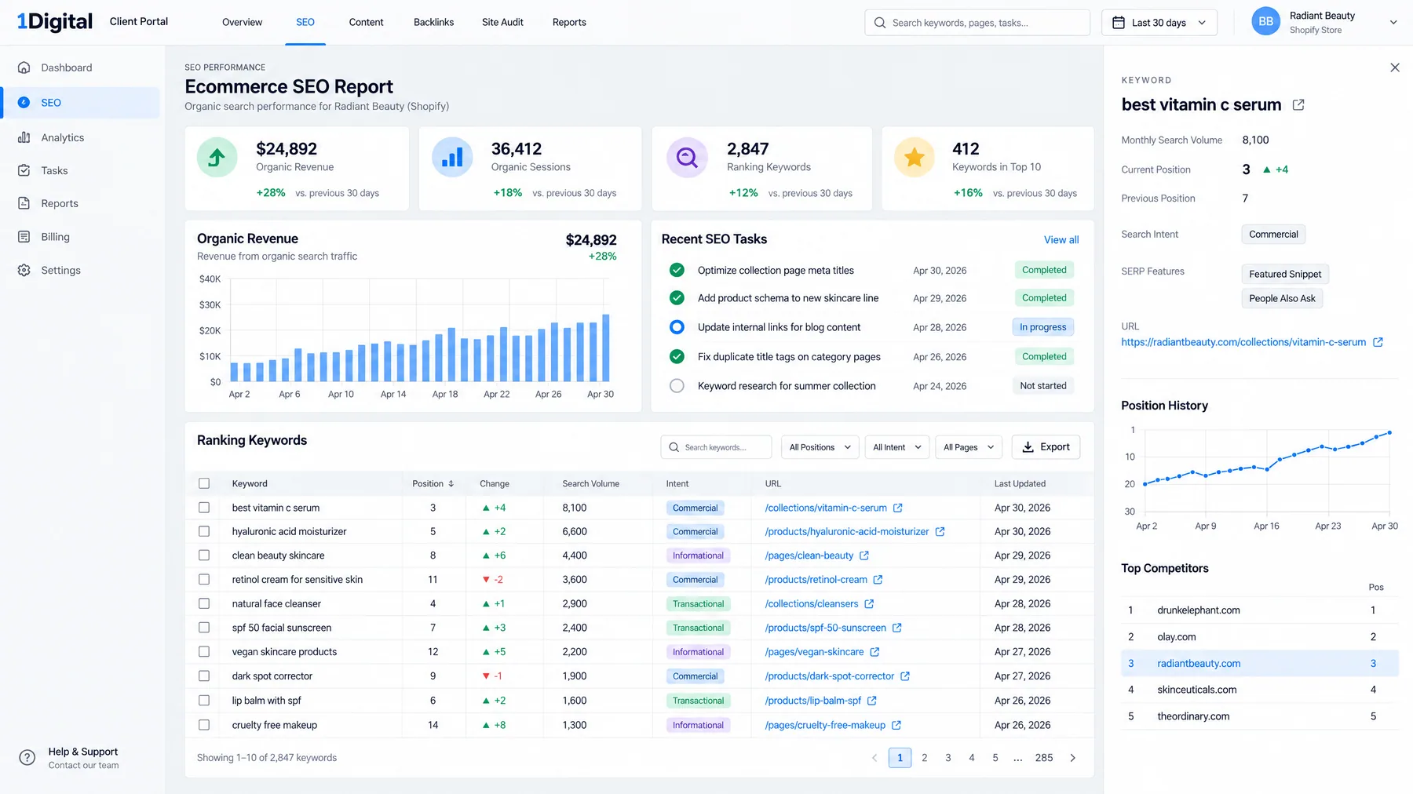
Task: Click the external link icon beside keyword title
Action: [1298, 104]
